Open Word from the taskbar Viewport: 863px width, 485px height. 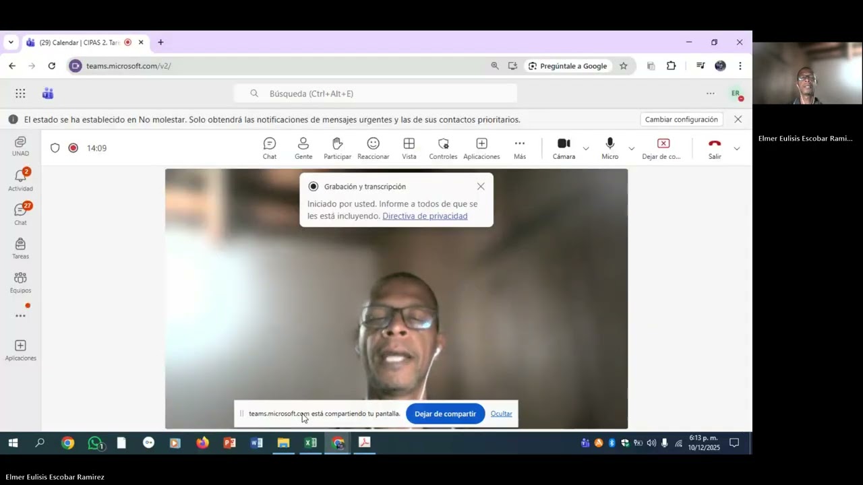click(256, 443)
